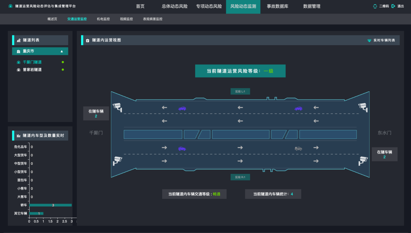Collapse the 重庆市 tunnel list group
411x233 pixels.
(x=62, y=51)
